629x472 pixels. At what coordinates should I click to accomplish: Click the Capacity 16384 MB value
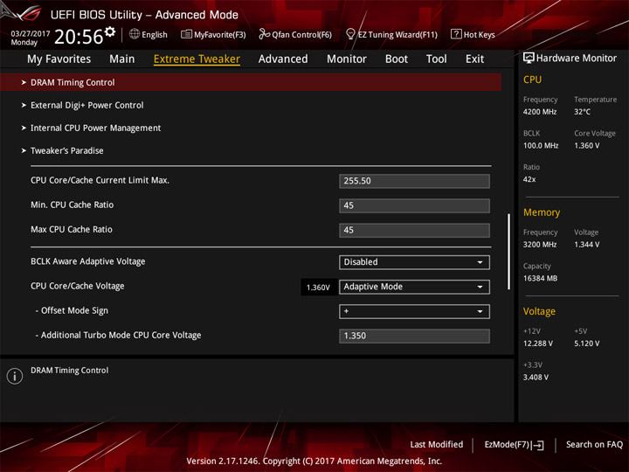(540, 278)
